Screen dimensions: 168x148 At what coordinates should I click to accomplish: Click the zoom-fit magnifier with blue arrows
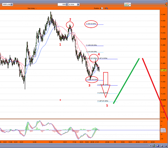[x=158, y=146]
